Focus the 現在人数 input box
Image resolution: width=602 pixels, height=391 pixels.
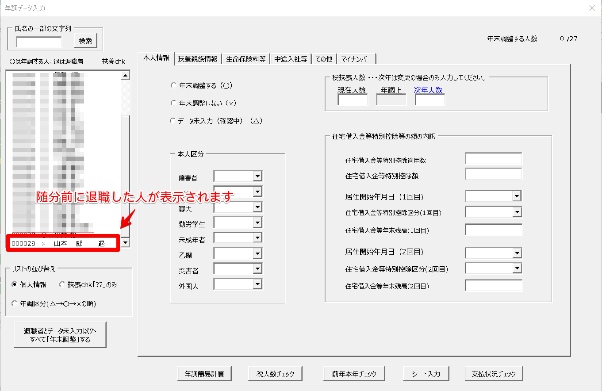353,100
